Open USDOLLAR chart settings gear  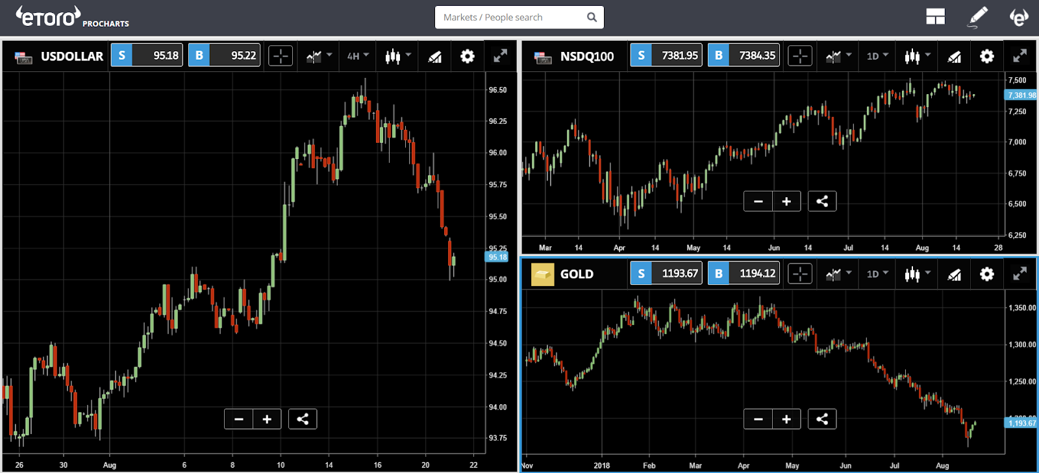tap(468, 56)
